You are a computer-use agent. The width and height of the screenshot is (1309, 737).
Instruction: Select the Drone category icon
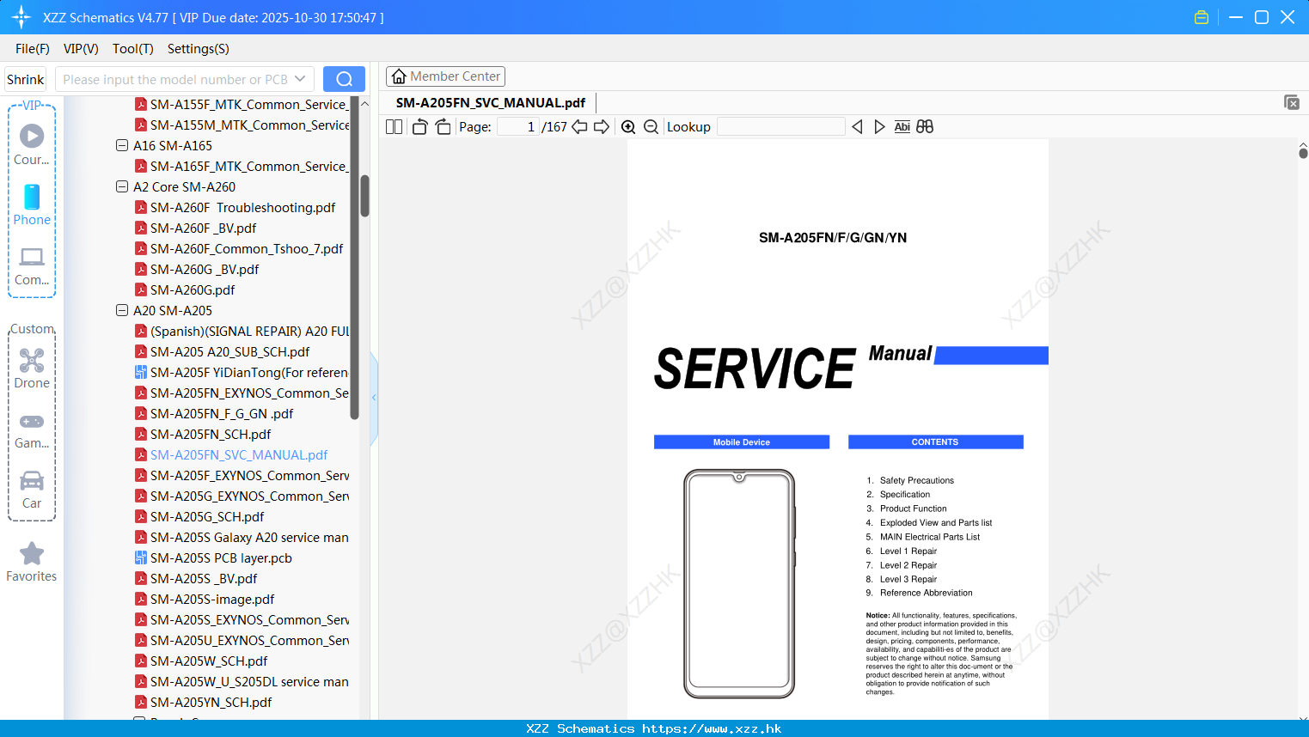click(x=32, y=360)
